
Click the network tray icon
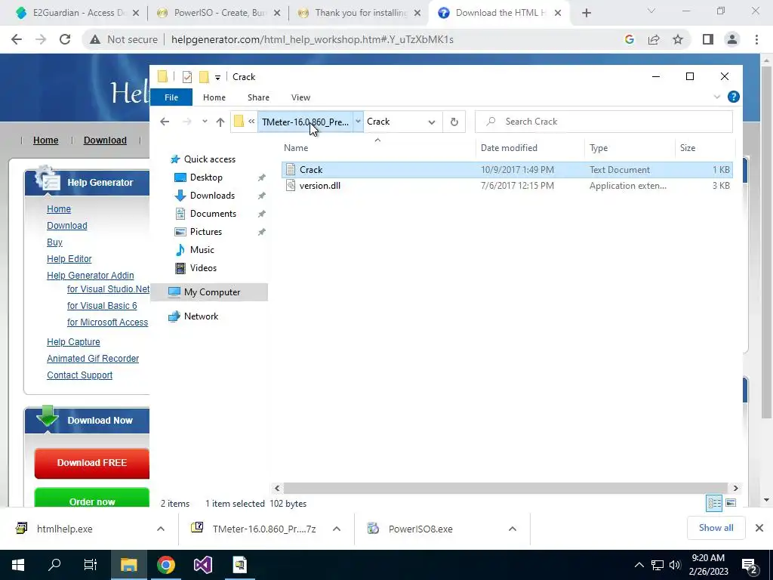point(658,565)
